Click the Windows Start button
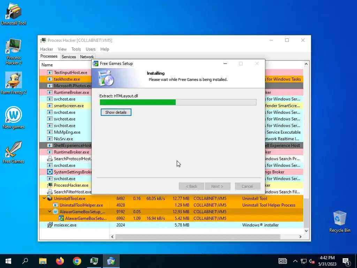The image size is (357, 268). [x=8, y=261]
